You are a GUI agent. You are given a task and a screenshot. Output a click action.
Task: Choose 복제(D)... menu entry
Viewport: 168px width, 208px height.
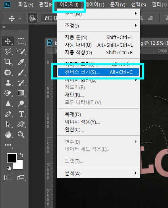pyautogui.click(x=98, y=114)
